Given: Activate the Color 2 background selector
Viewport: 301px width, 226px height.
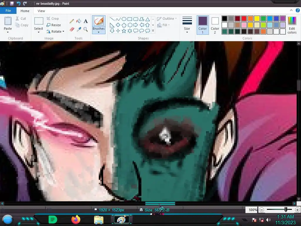Looking at the screenshot, I should tap(215, 25).
